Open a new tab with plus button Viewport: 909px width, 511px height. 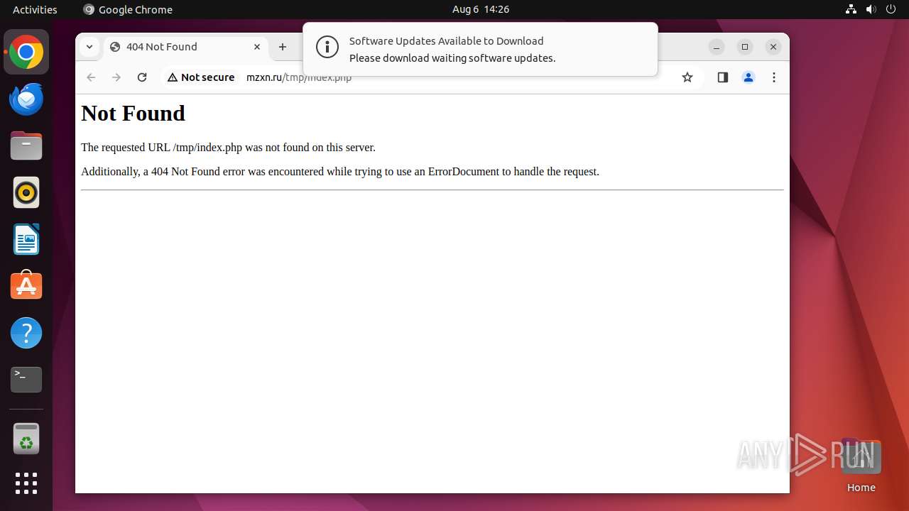click(x=283, y=47)
